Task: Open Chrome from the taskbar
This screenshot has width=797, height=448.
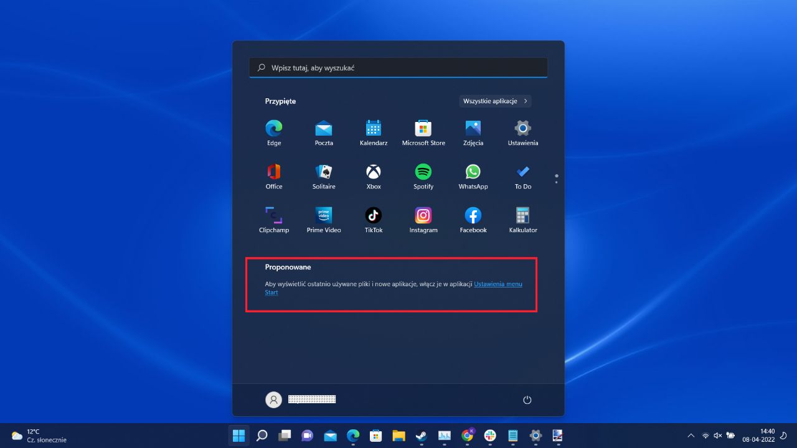Action: [466, 436]
